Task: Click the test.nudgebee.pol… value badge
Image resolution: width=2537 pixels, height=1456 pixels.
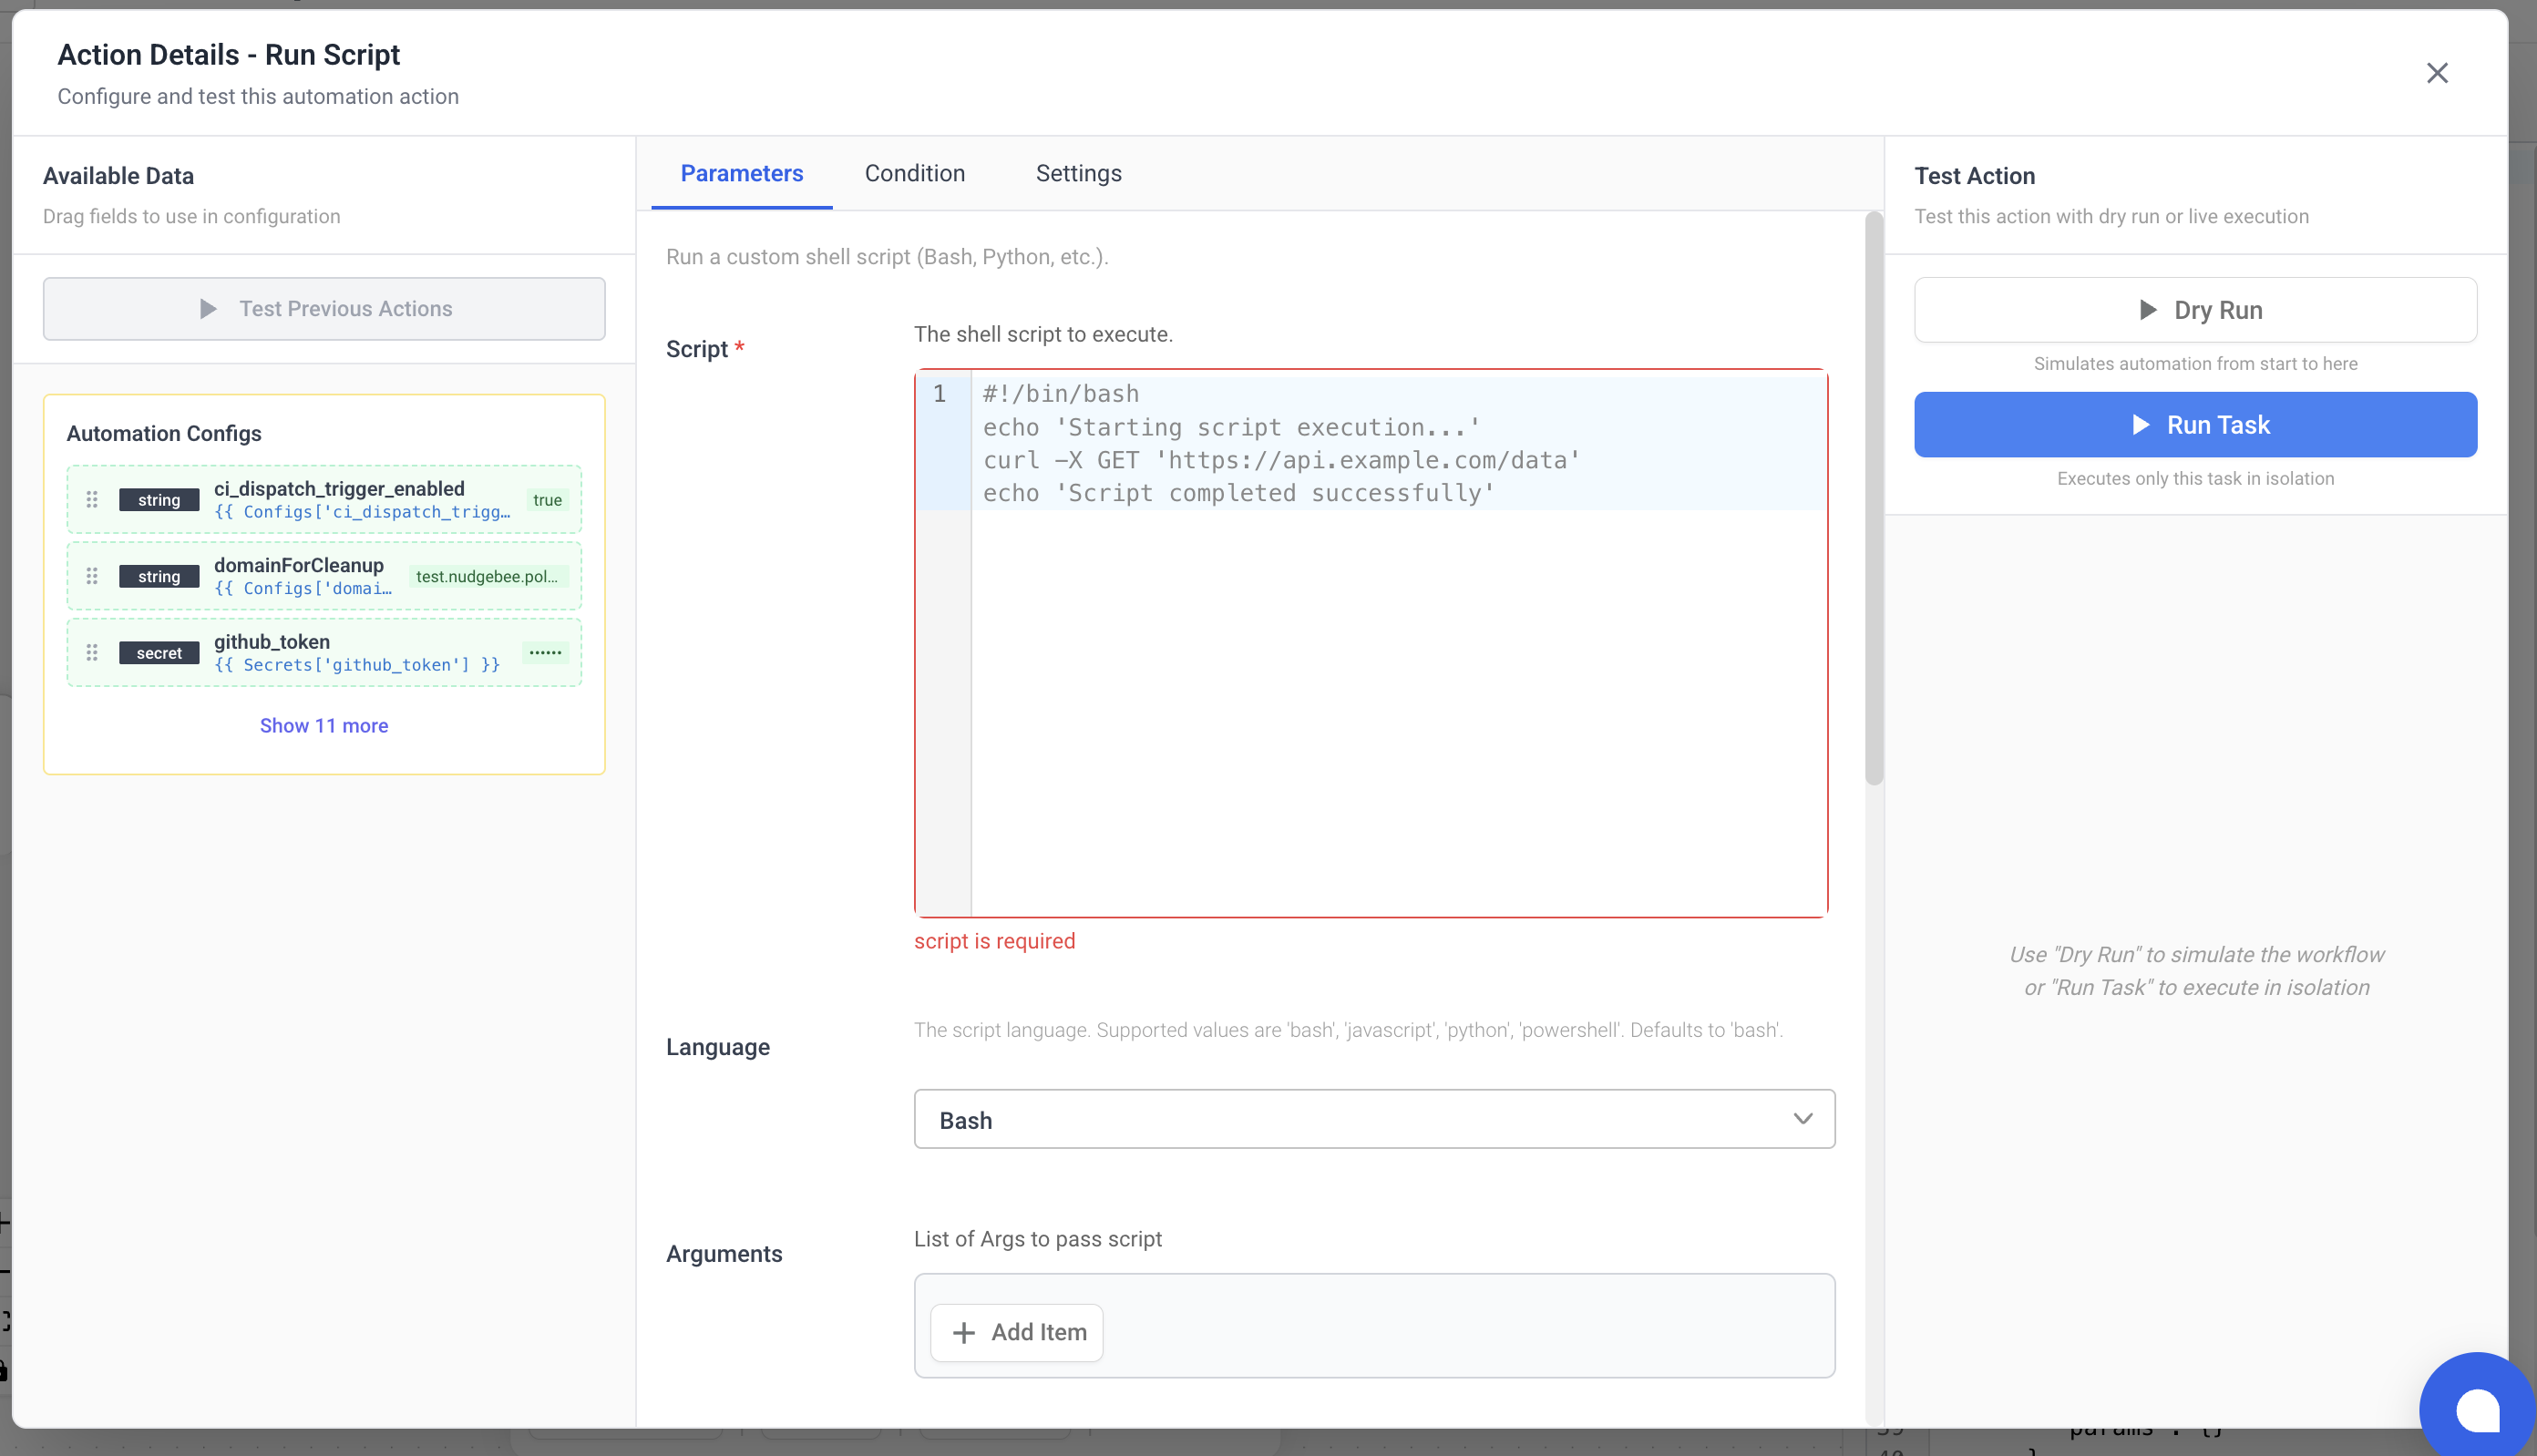Action: pos(488,576)
